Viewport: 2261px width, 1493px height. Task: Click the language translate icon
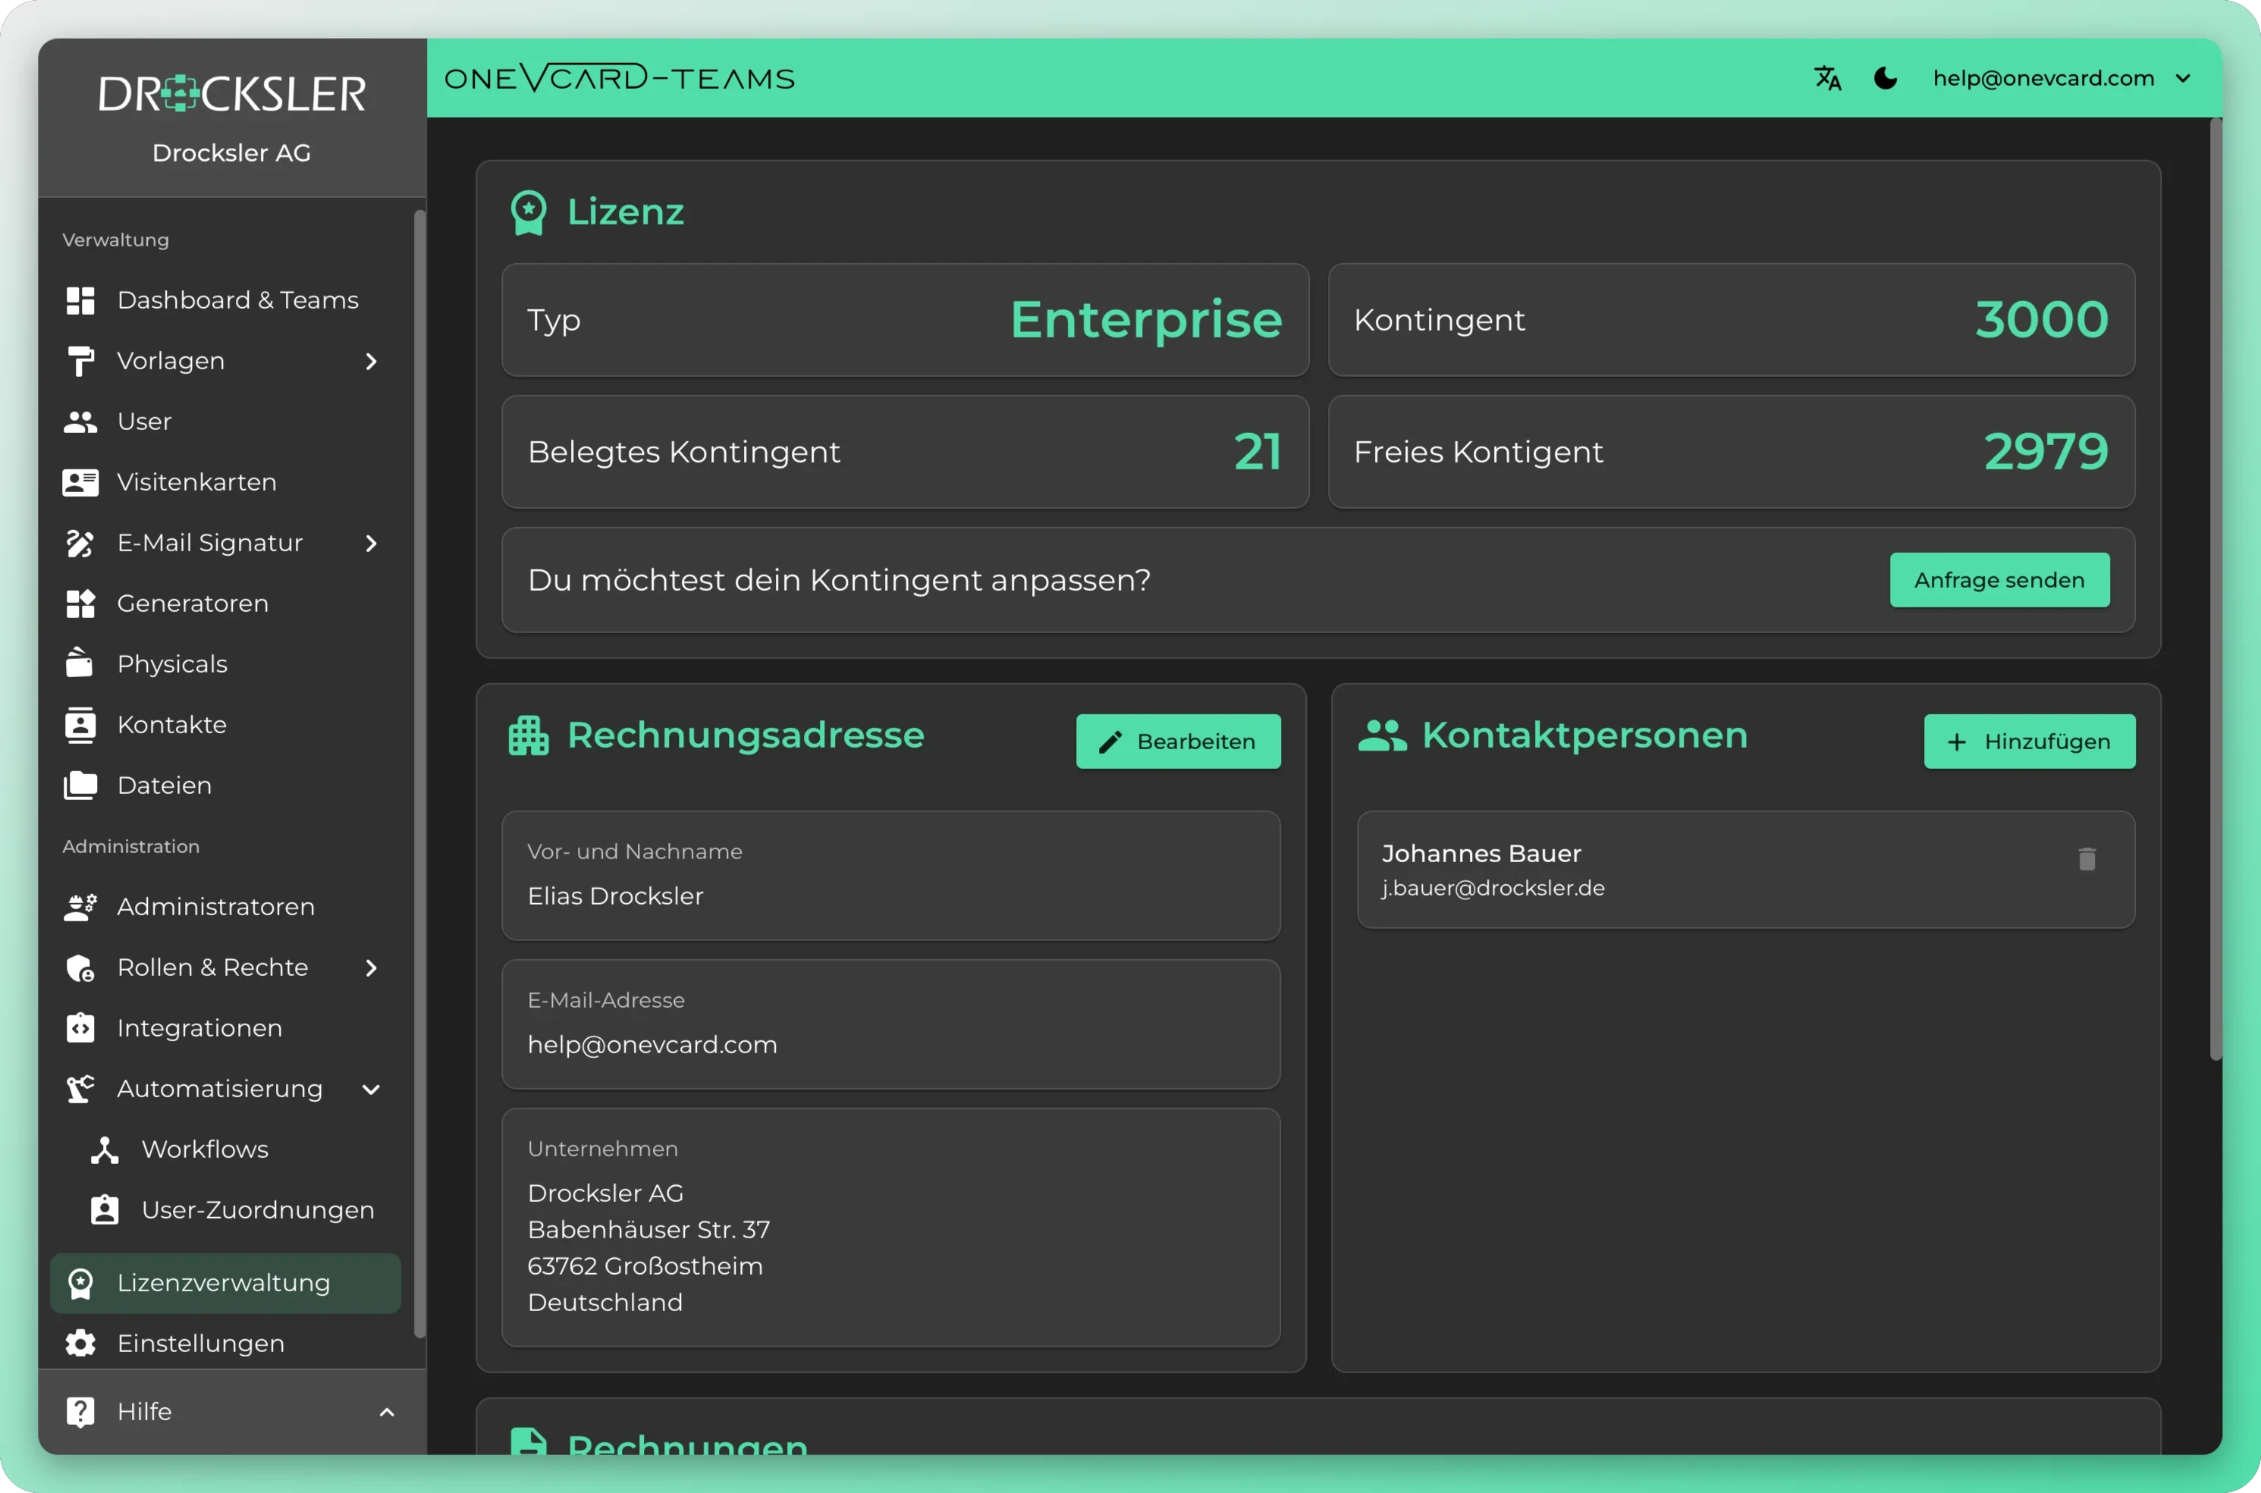[x=1828, y=78]
